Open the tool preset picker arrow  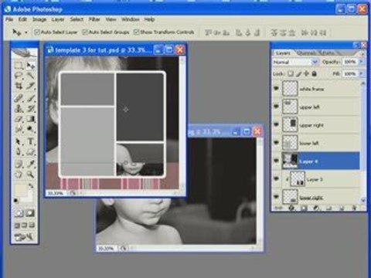tap(26, 32)
